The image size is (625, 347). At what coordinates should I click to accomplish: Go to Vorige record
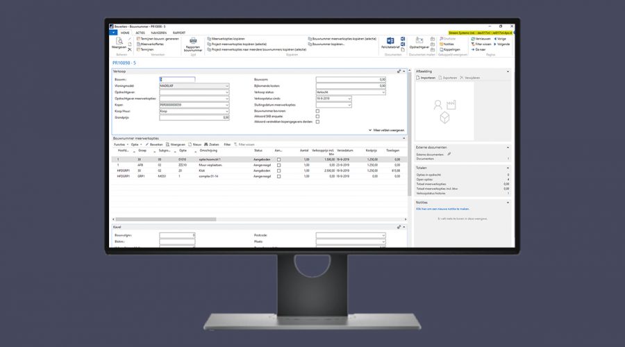500,39
